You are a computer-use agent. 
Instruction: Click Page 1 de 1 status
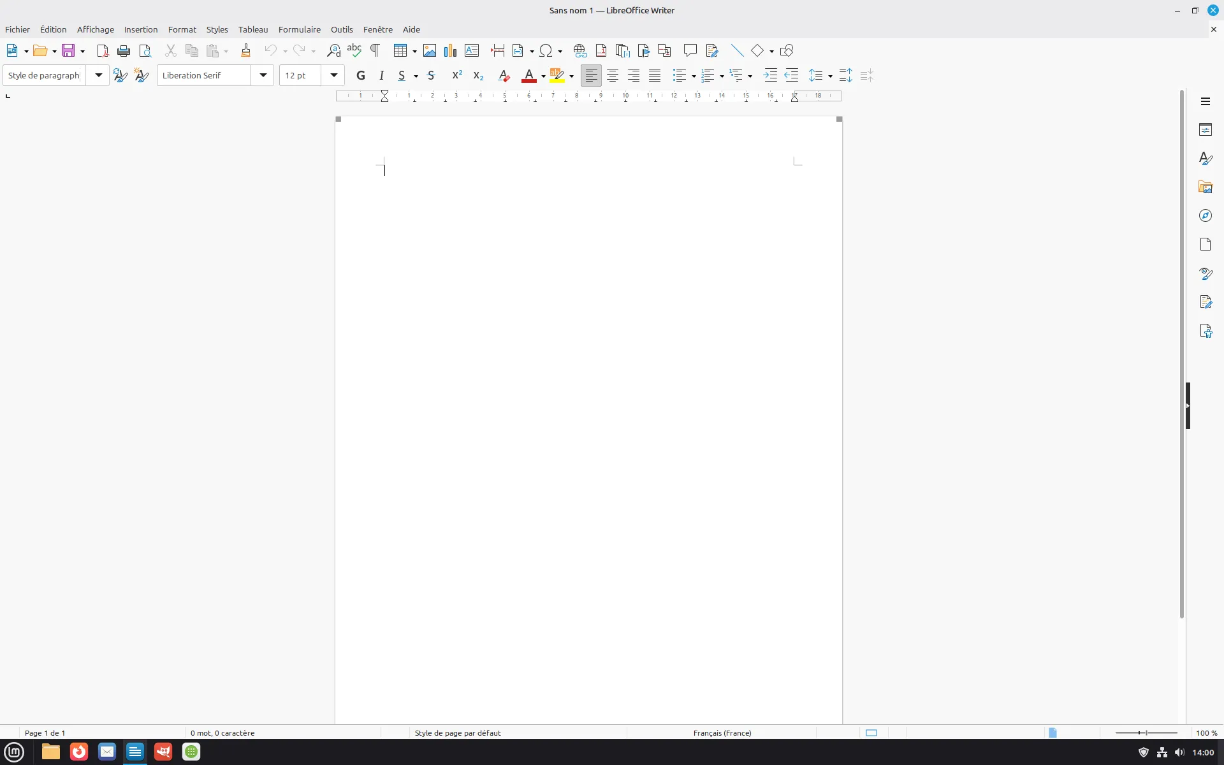45,733
